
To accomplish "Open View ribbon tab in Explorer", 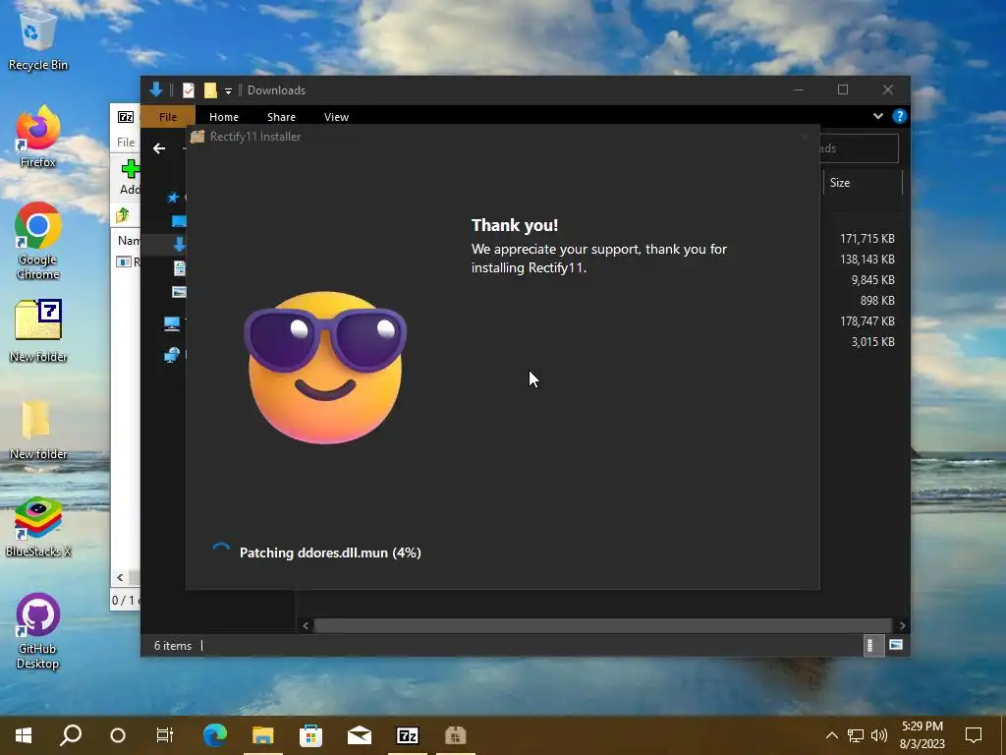I will pyautogui.click(x=336, y=117).
